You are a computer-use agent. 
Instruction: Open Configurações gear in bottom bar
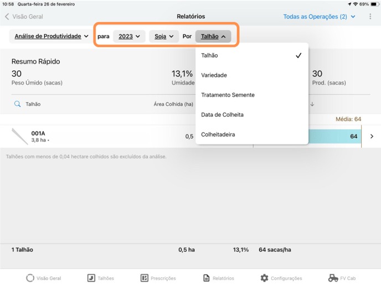click(x=281, y=278)
